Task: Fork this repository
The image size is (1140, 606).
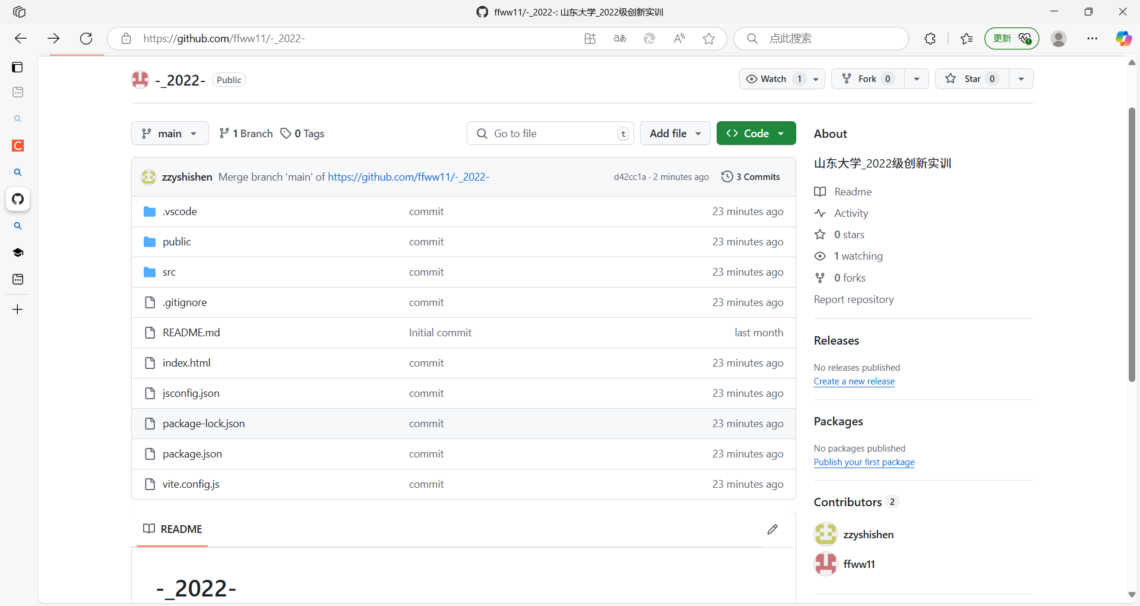Action: click(x=868, y=78)
